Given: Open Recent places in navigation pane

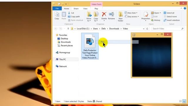Looking at the screenshot, I should tap(65, 46).
